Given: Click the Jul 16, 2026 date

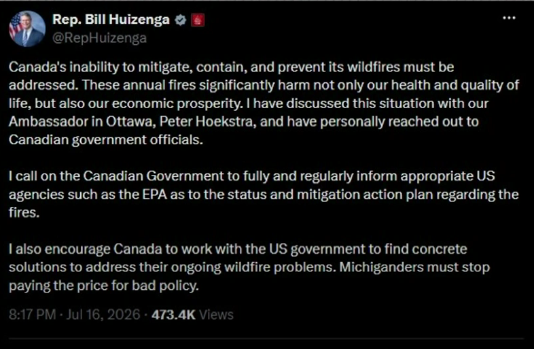Looking at the screenshot, I should tap(103, 314).
